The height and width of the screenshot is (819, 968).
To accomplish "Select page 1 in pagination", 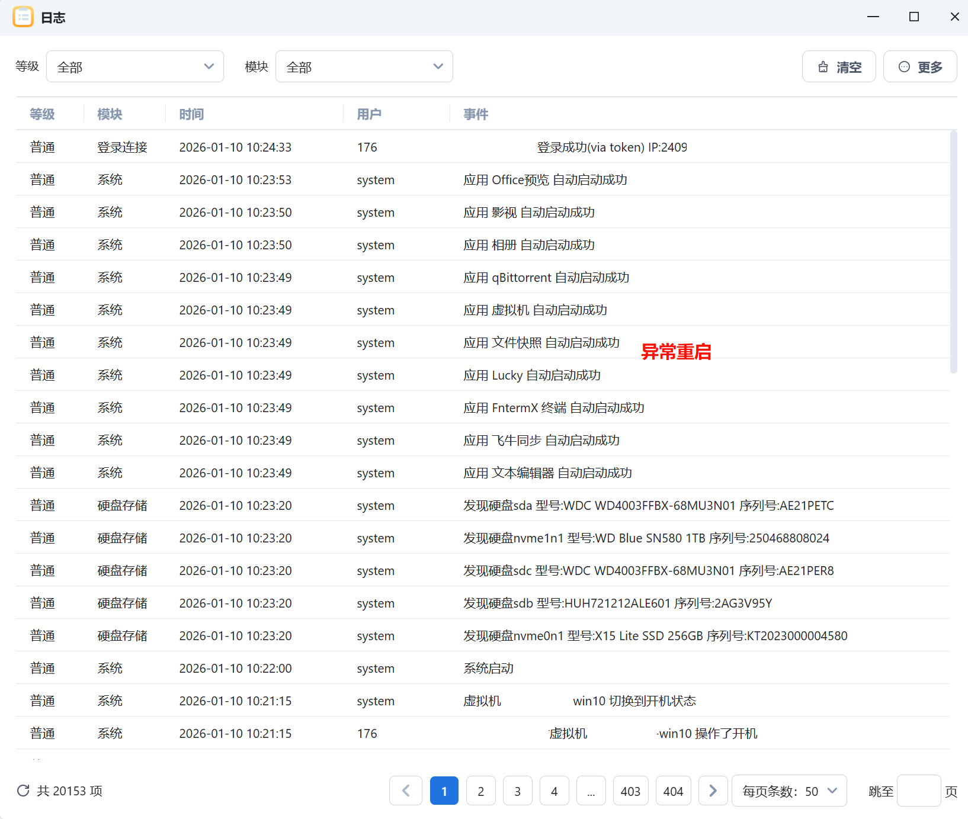I will point(444,791).
